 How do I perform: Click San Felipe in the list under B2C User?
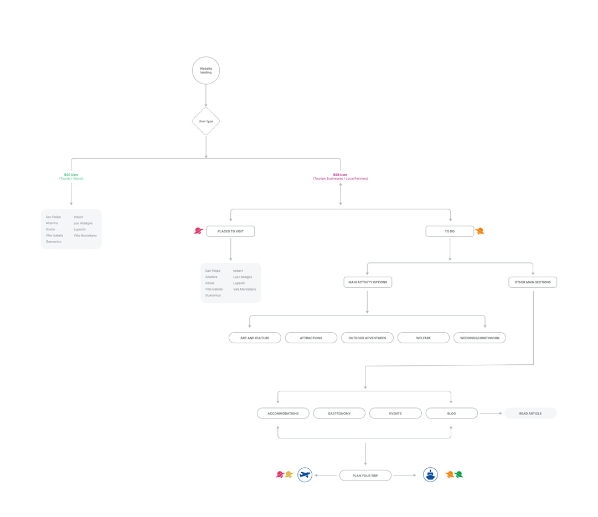(x=53, y=217)
